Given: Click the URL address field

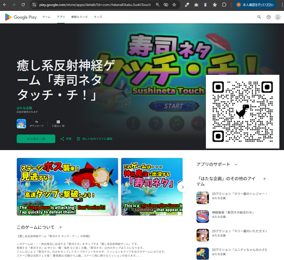Looking at the screenshot, I should coord(95,5).
